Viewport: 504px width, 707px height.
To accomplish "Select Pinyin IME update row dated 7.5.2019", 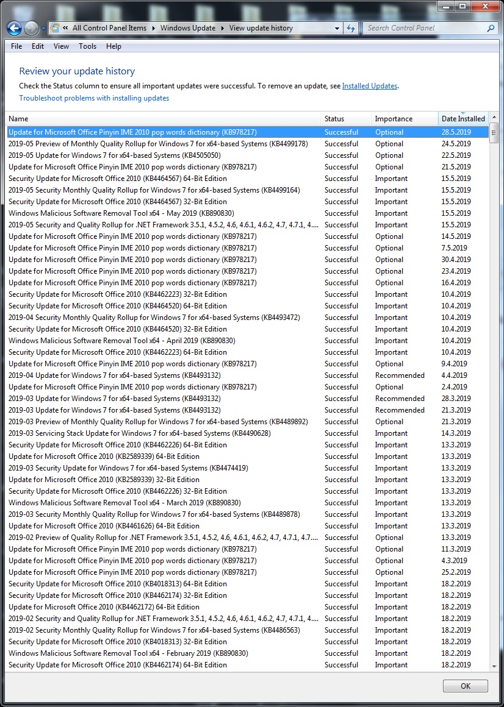I will click(247, 248).
